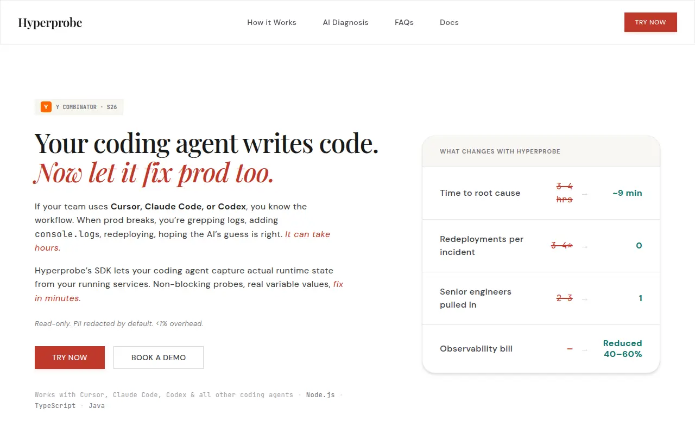Open the How it Works page
695x434 pixels.
coord(271,22)
